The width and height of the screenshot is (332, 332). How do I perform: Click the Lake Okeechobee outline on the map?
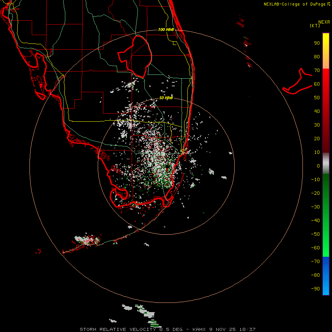point(135,56)
